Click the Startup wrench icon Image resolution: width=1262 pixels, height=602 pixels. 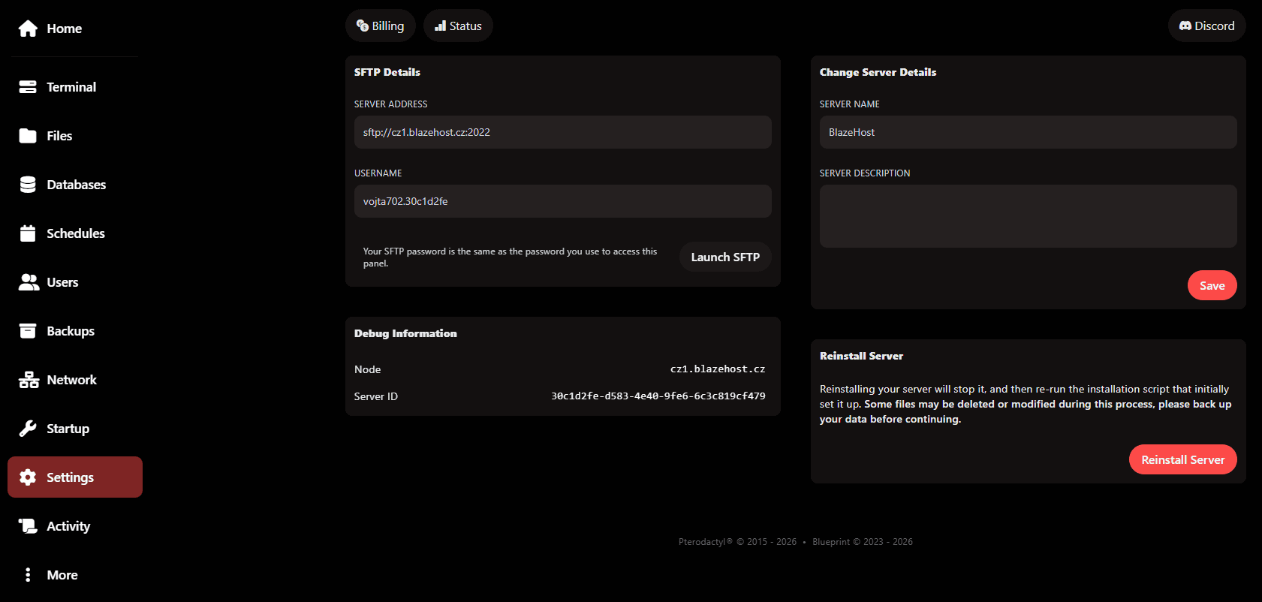pos(28,429)
